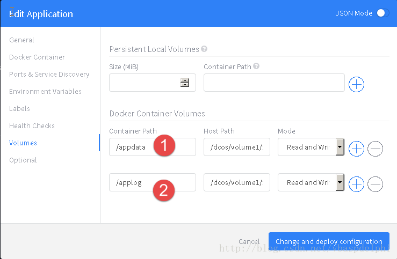Remove the /applog volume row

[x=375, y=184]
